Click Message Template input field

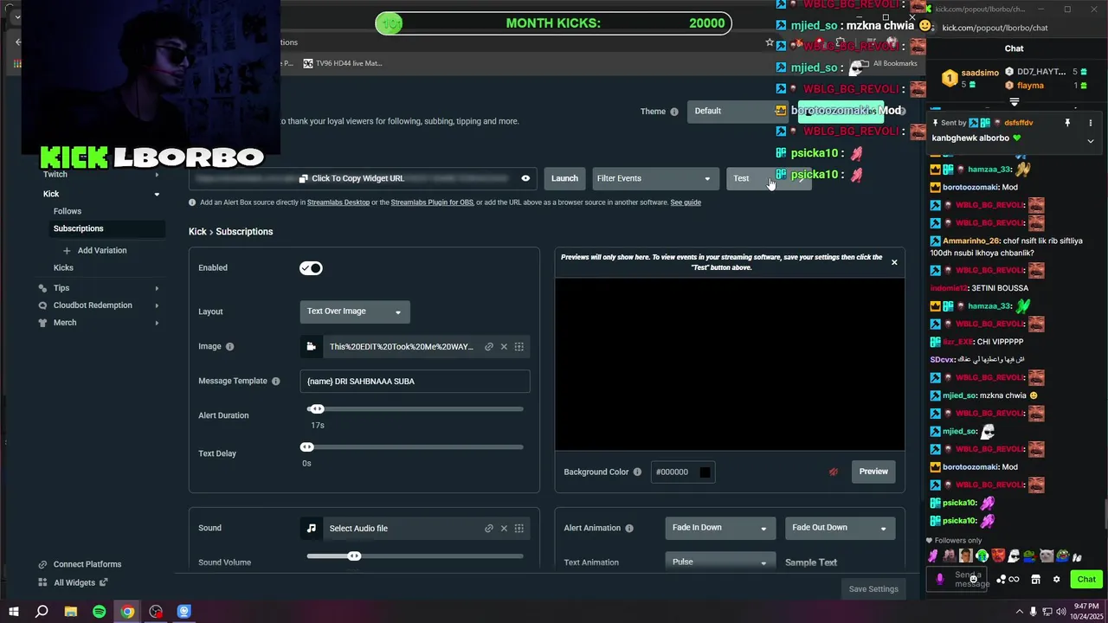pos(415,382)
